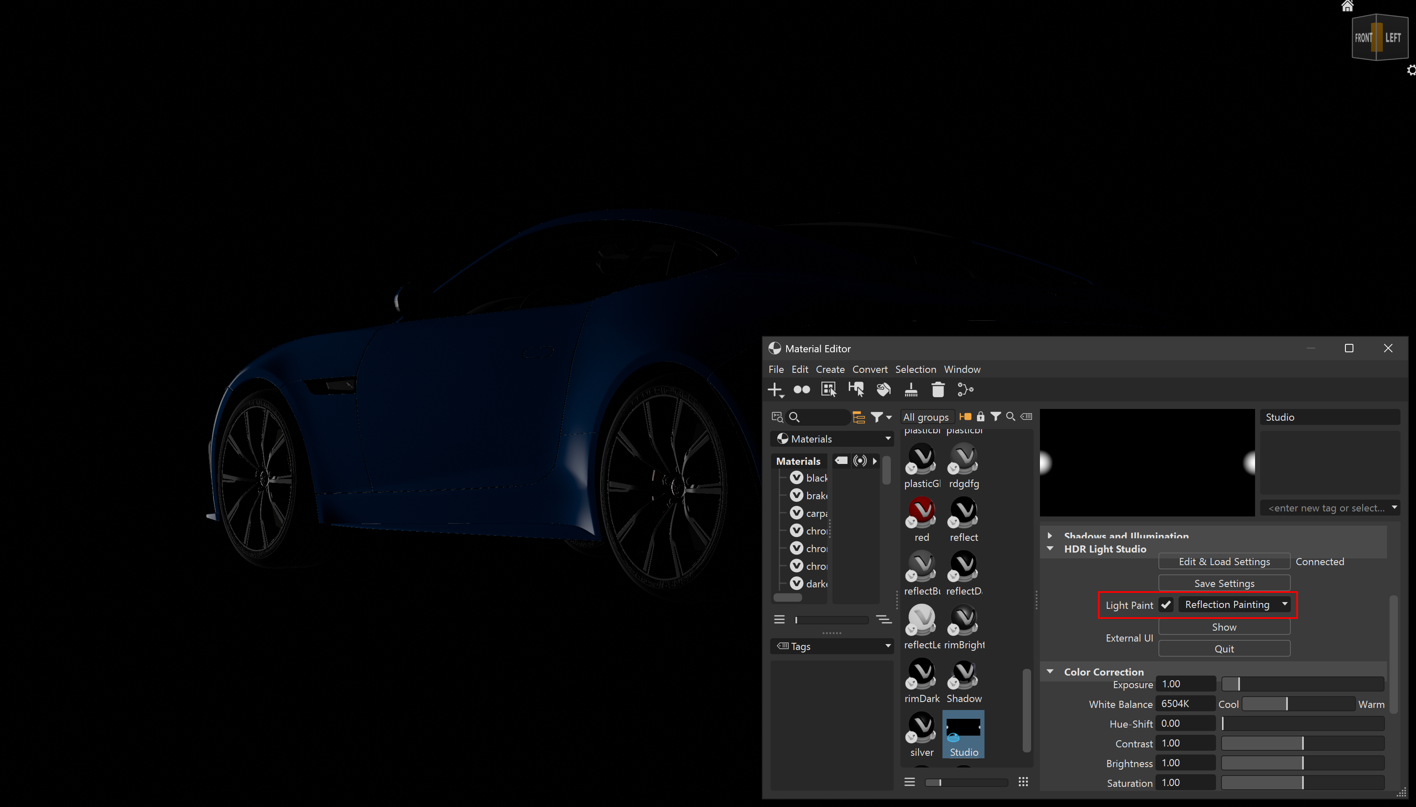
Task: Expand the Shadows and Illumination section
Action: 1051,536
